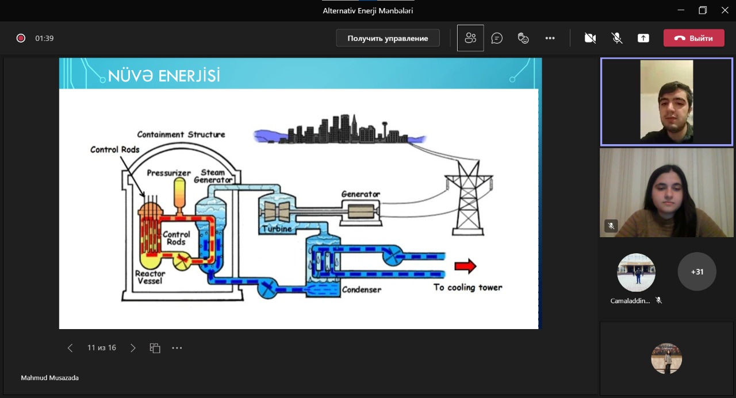Open the participants panel
The height and width of the screenshot is (398, 736).
coord(470,38)
